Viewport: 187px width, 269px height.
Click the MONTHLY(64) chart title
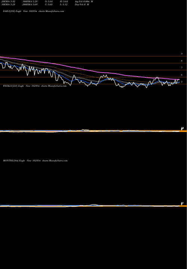(35, 161)
